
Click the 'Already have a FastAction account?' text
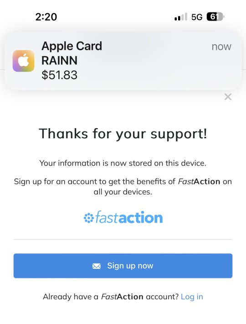pyautogui.click(x=111, y=297)
